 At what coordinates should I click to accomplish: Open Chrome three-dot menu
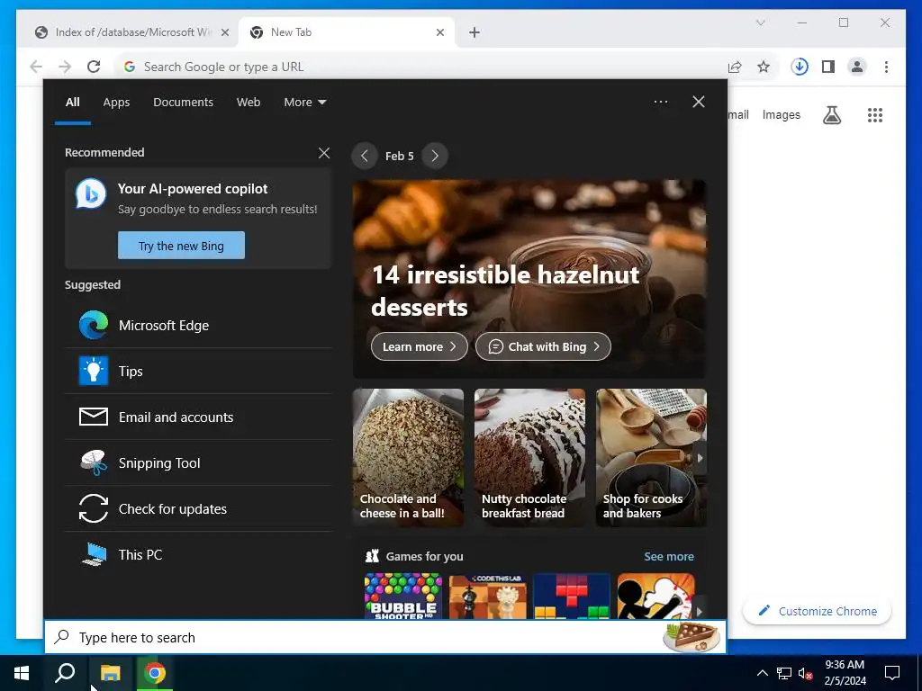[886, 67]
